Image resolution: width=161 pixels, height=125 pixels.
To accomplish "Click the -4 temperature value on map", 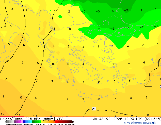I will click(x=140, y=10).
